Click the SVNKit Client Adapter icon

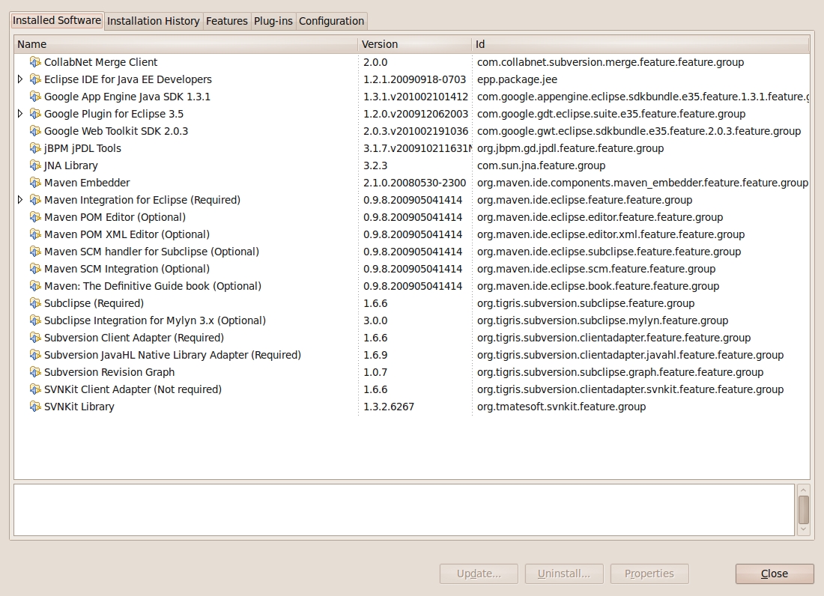[x=35, y=389]
